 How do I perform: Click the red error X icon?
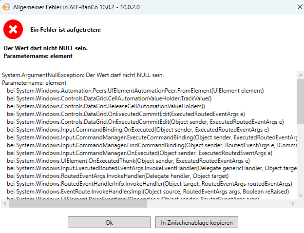tap(13, 29)
